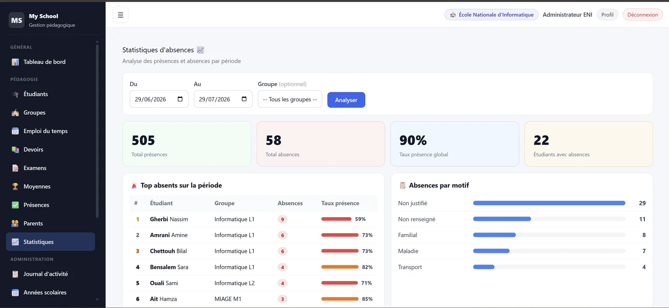Navigate to the Présences section
This screenshot has width=669, height=308.
point(51,205)
